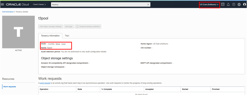The width and height of the screenshot is (247, 95).
Task: Click the Operation column header
Action: pyautogui.click(x=57, y=89)
